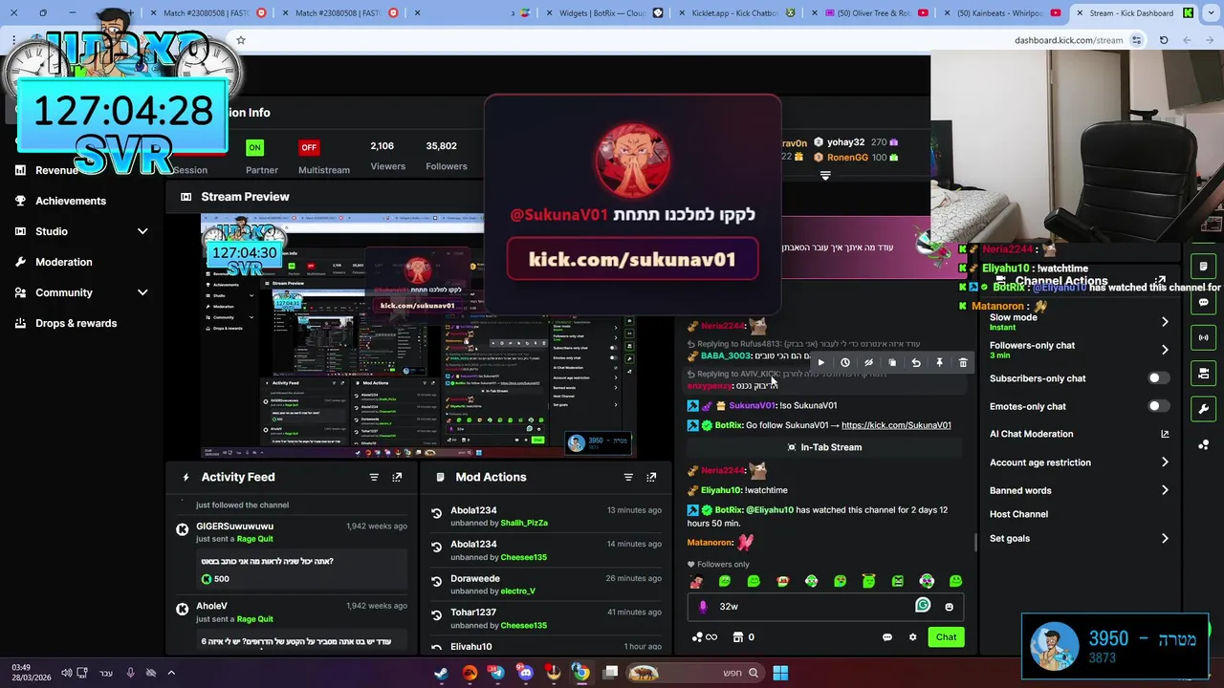Click the channel points infinity icon
The height and width of the screenshot is (688, 1224).
(x=704, y=637)
